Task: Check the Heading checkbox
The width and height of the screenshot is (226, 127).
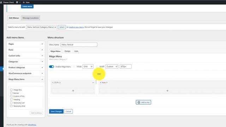Action: click(x=11, y=99)
